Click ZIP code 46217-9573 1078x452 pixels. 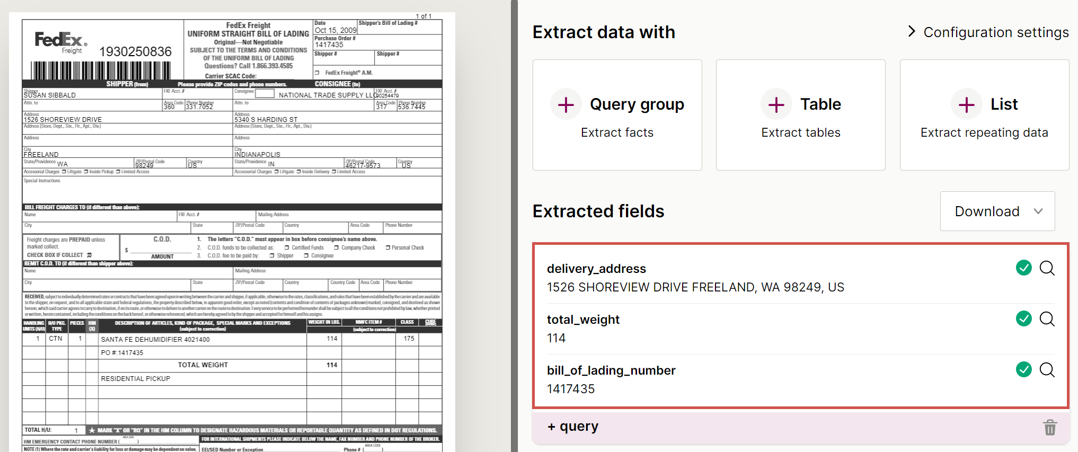[363, 166]
